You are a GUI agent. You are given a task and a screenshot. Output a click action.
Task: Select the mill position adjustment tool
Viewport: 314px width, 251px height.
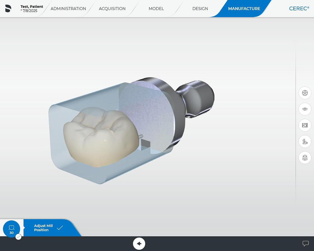(305, 141)
